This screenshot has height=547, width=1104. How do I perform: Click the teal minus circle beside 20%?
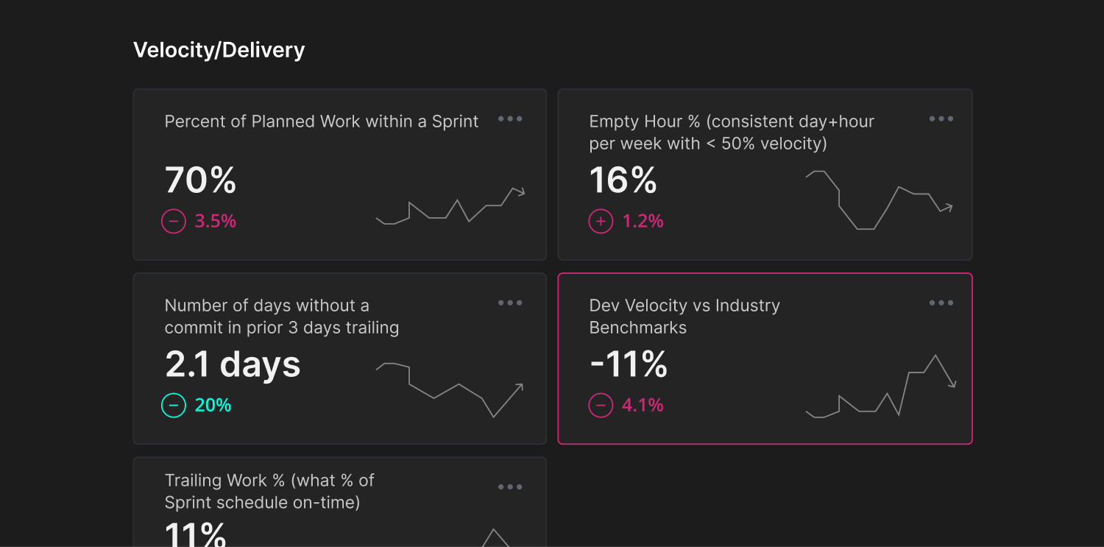coord(174,405)
